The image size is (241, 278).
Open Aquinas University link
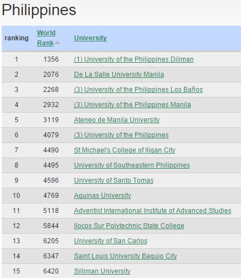coord(103,196)
